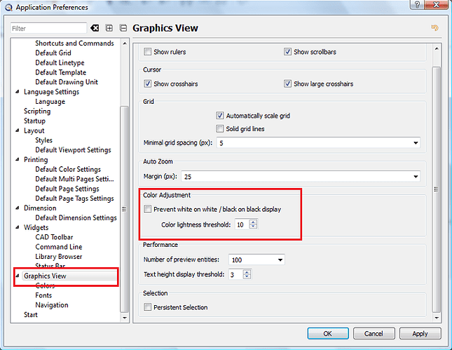Enable Persistent Selection checkbox

click(148, 307)
